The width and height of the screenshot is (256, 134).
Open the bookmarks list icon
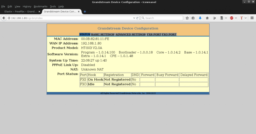pos(193,18)
